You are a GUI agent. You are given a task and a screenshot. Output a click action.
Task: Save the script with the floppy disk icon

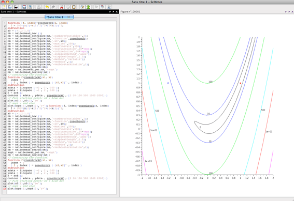coord(24,7)
